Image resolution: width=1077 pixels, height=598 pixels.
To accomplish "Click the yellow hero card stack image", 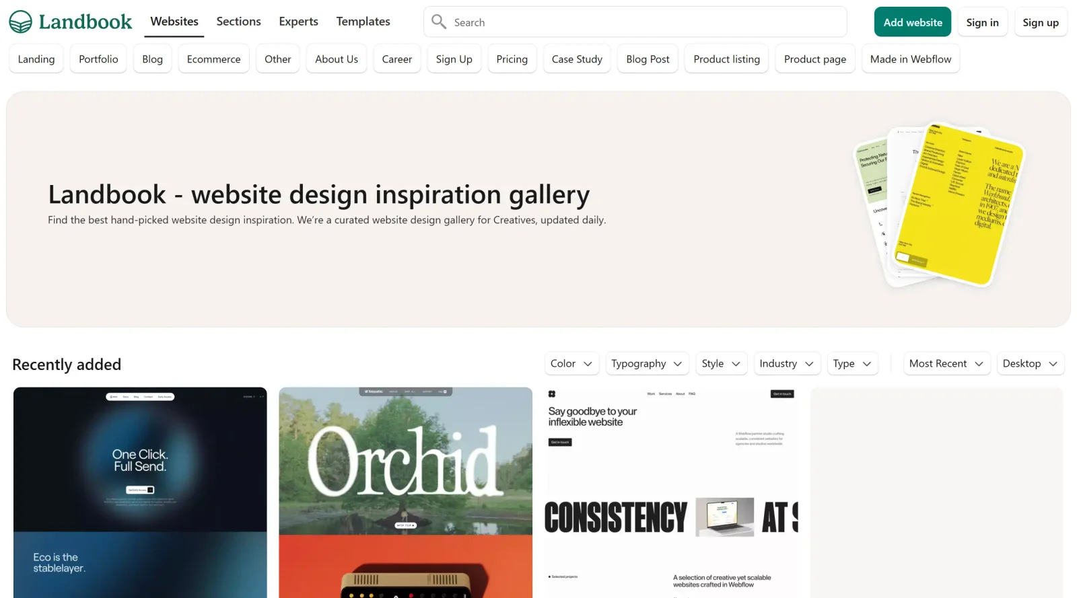I will coord(940,204).
